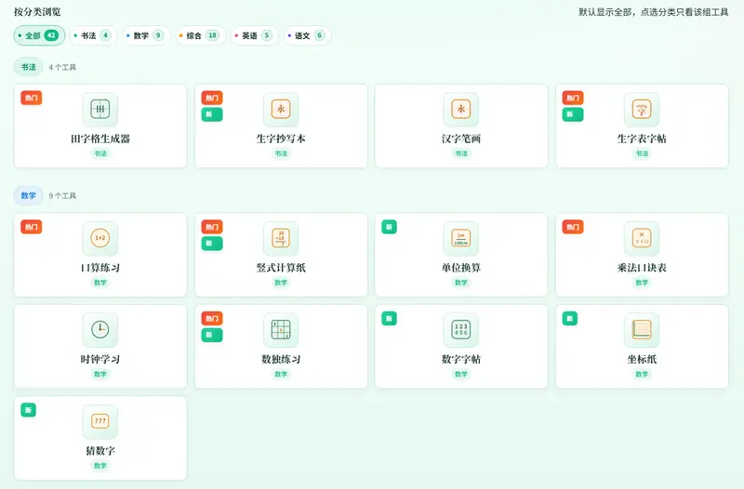Click the 热门 badge on 生字表字帖
The height and width of the screenshot is (489, 744).
point(573,98)
